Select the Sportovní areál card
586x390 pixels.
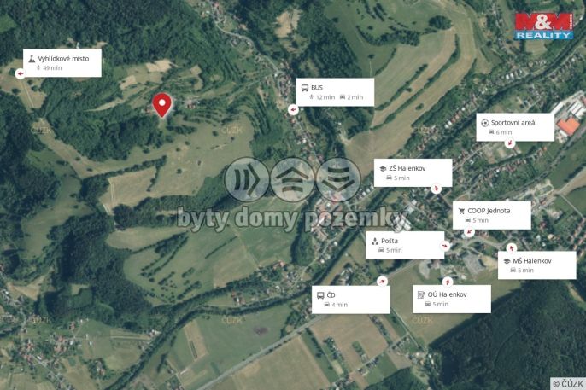515,127
